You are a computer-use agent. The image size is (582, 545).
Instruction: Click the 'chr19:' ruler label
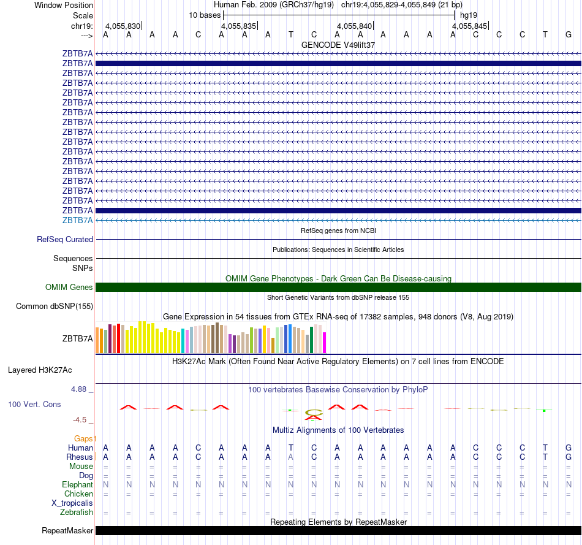point(81,26)
